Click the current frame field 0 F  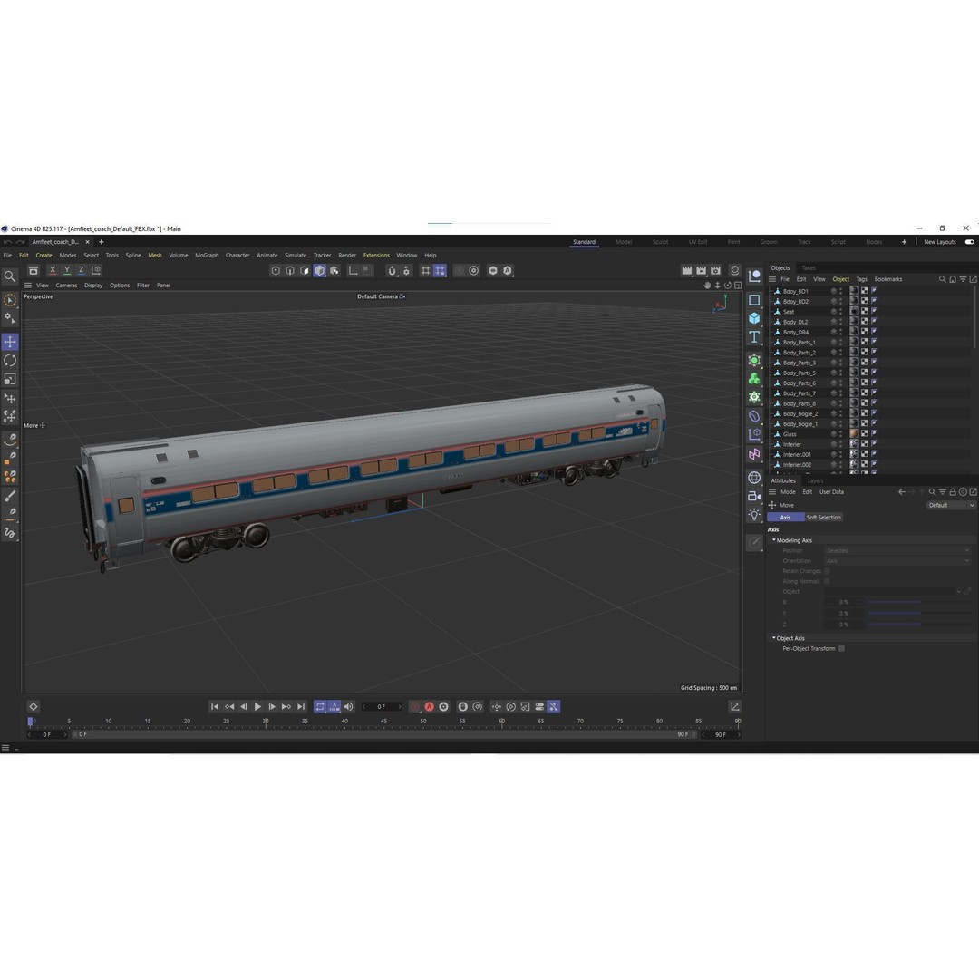point(382,707)
